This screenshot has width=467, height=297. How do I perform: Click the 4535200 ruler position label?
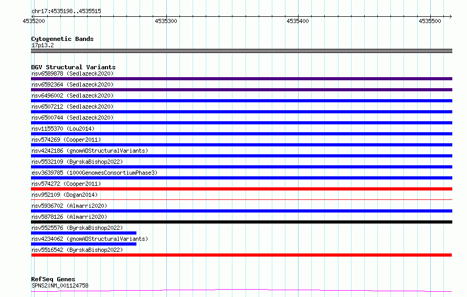(34, 21)
